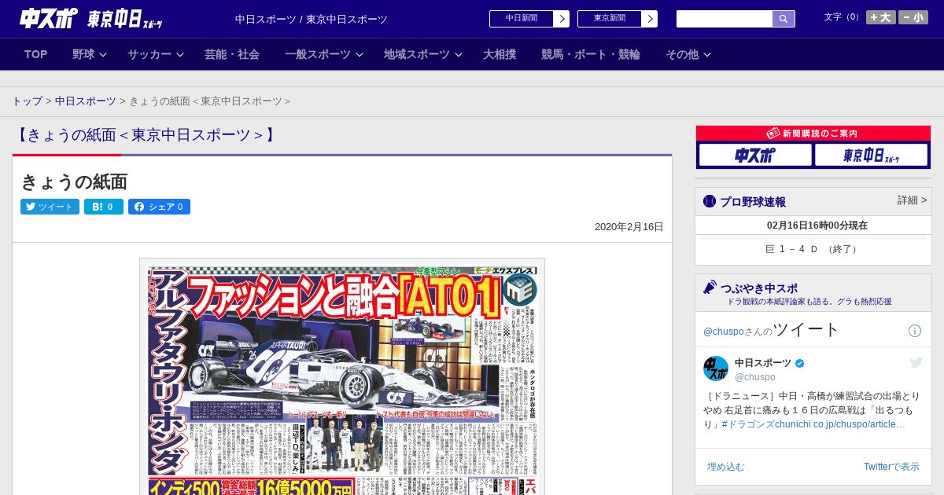Bookmark with the Hatena B! button
Viewport: 944px width, 495px height.
tap(104, 207)
